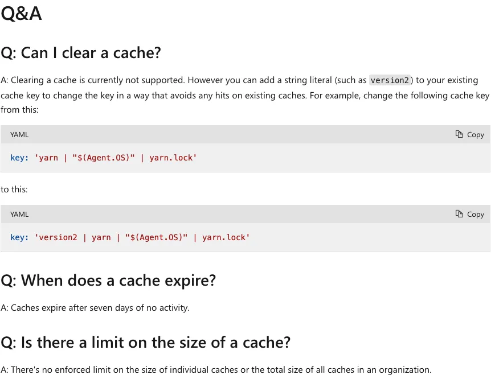Image resolution: width=491 pixels, height=383 pixels.
Task: Click the 'Caches expire after seven days' answer
Action: 95,308
